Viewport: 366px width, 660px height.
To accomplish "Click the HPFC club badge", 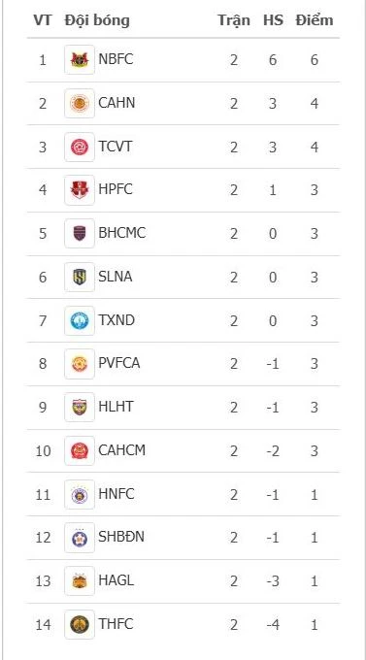I will (x=80, y=190).
